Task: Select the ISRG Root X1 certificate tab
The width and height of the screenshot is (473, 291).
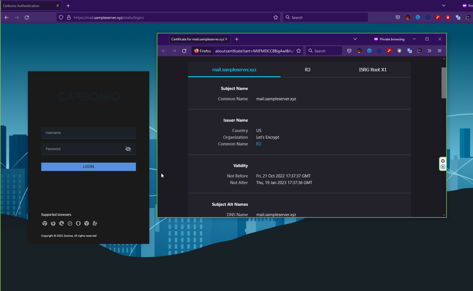Action: point(373,70)
